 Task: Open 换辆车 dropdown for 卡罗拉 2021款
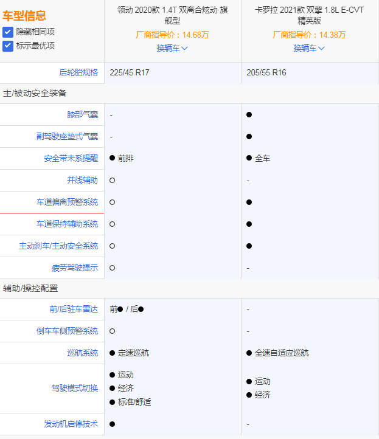pos(309,48)
